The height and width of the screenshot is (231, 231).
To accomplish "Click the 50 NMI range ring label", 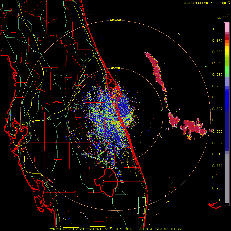I will pos(115,68).
